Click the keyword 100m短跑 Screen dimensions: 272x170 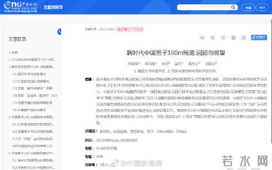click(x=165, y=131)
